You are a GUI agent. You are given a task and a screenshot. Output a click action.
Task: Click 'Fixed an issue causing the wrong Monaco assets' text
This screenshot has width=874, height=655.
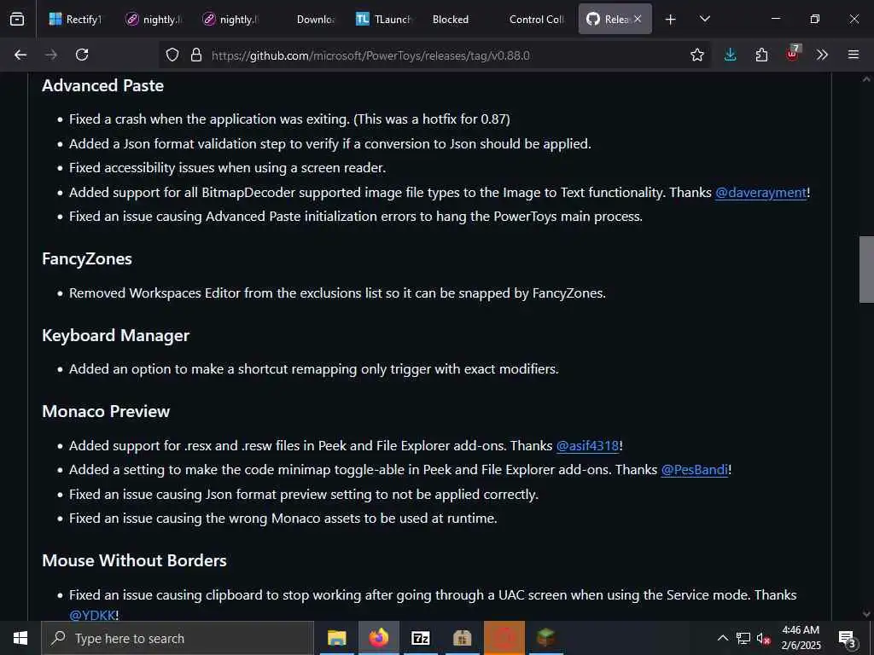pyautogui.click(x=283, y=518)
